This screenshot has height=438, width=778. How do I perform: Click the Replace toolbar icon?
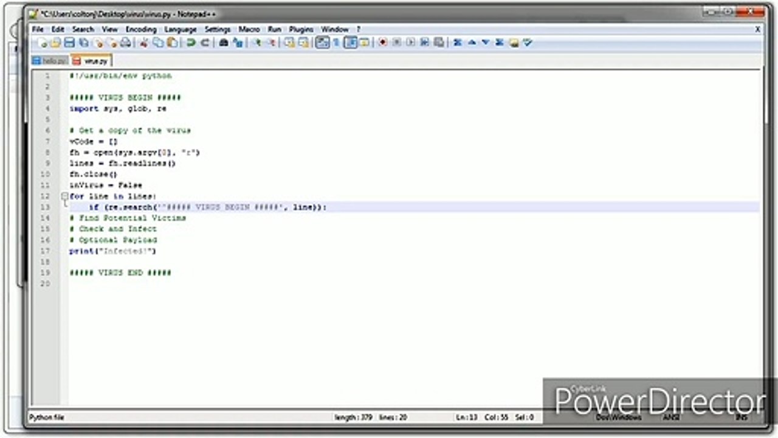pyautogui.click(x=238, y=43)
